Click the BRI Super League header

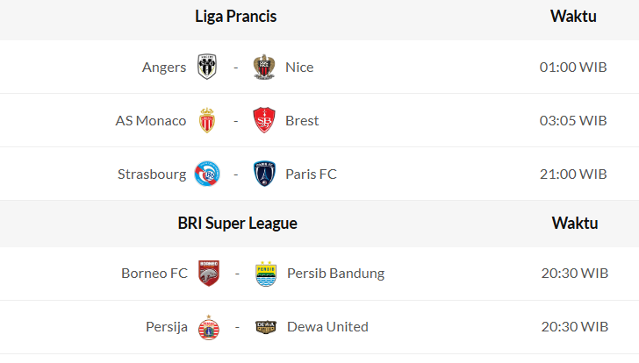tap(237, 223)
